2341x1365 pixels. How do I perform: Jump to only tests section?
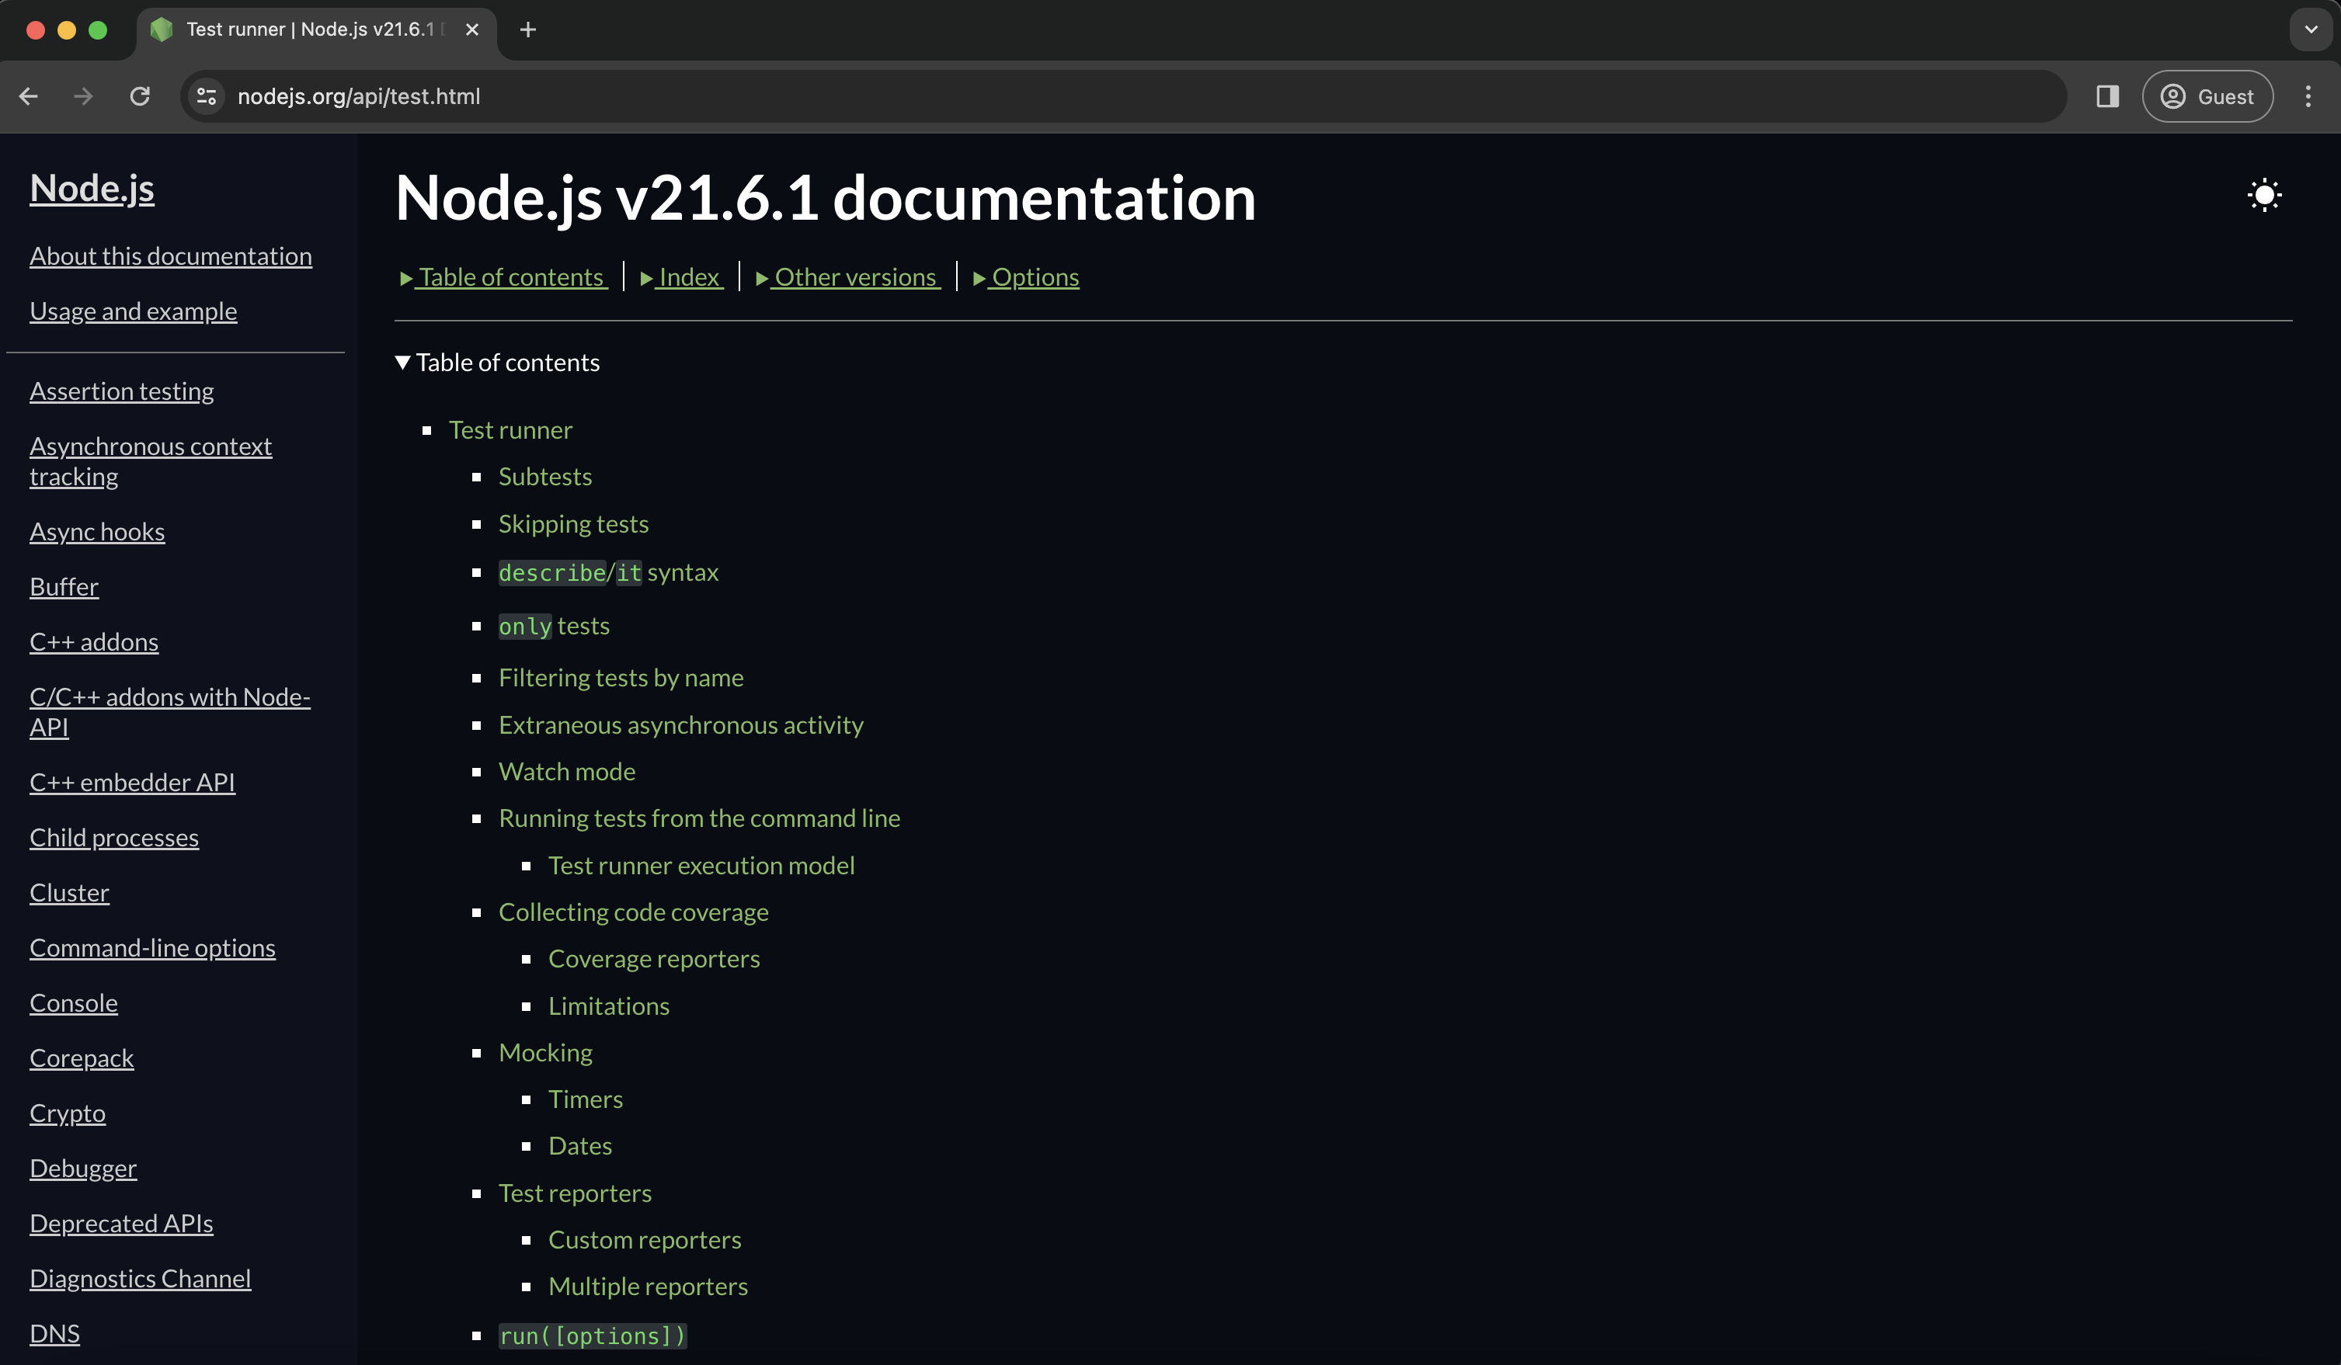[555, 626]
